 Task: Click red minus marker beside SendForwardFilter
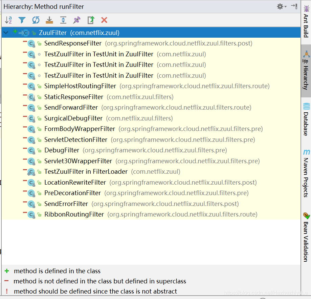tap(25, 106)
